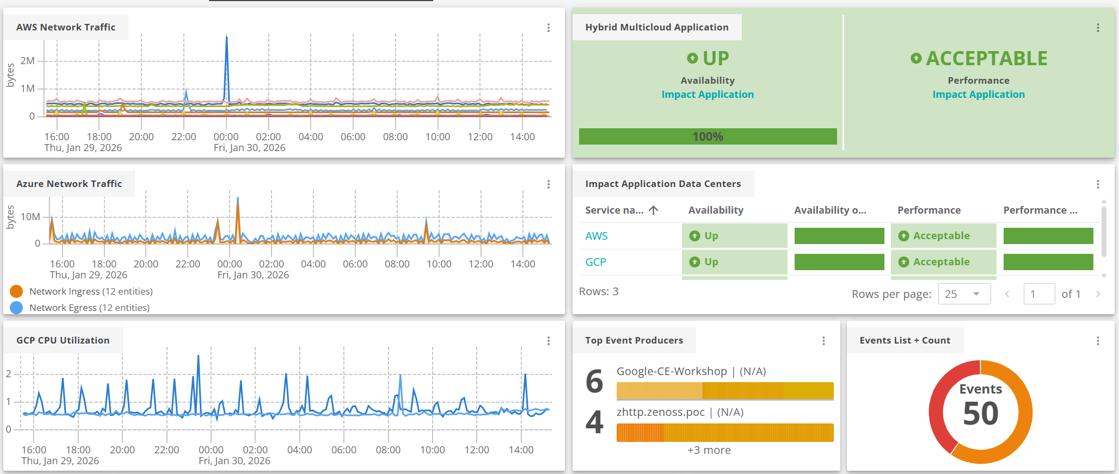Go to previous page of data centers table
Screen dimensions: 1119x474
pyautogui.click(x=1007, y=294)
